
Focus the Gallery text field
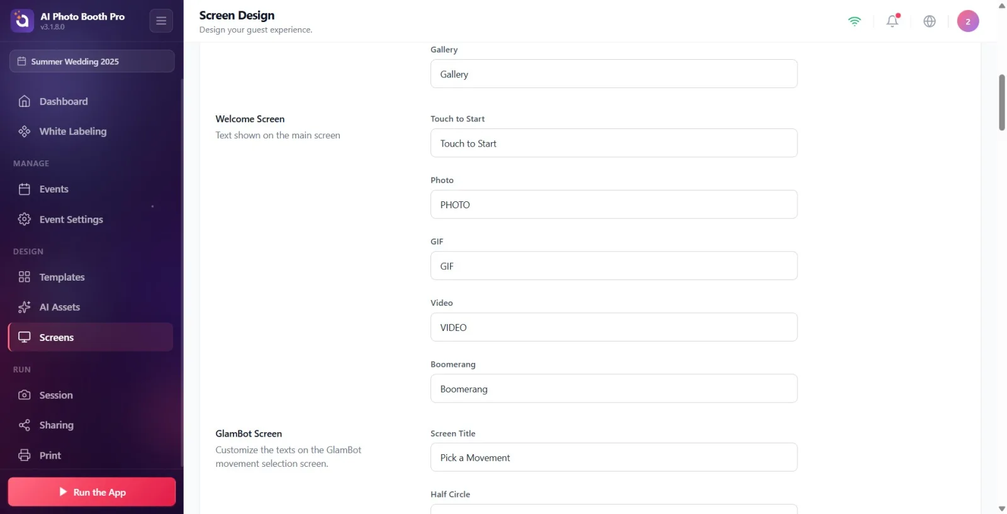point(614,74)
